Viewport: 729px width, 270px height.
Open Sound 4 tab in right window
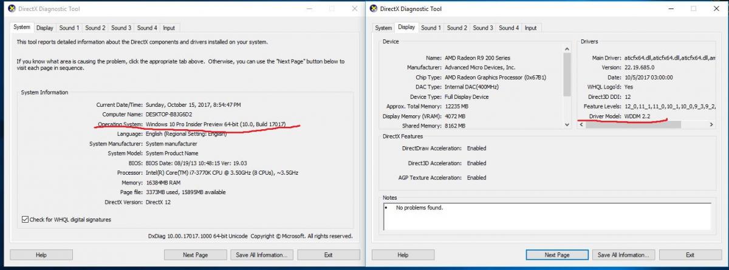[509, 28]
